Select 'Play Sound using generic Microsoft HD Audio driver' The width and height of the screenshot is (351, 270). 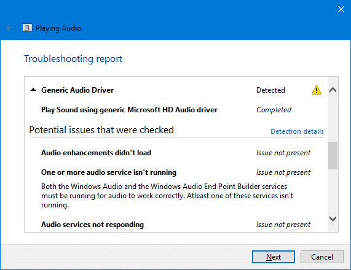(x=129, y=110)
